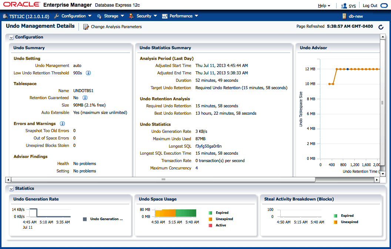Click Undo Generation Rate 3 KB/s value
The height and width of the screenshot is (249, 391).
[x=201, y=131]
